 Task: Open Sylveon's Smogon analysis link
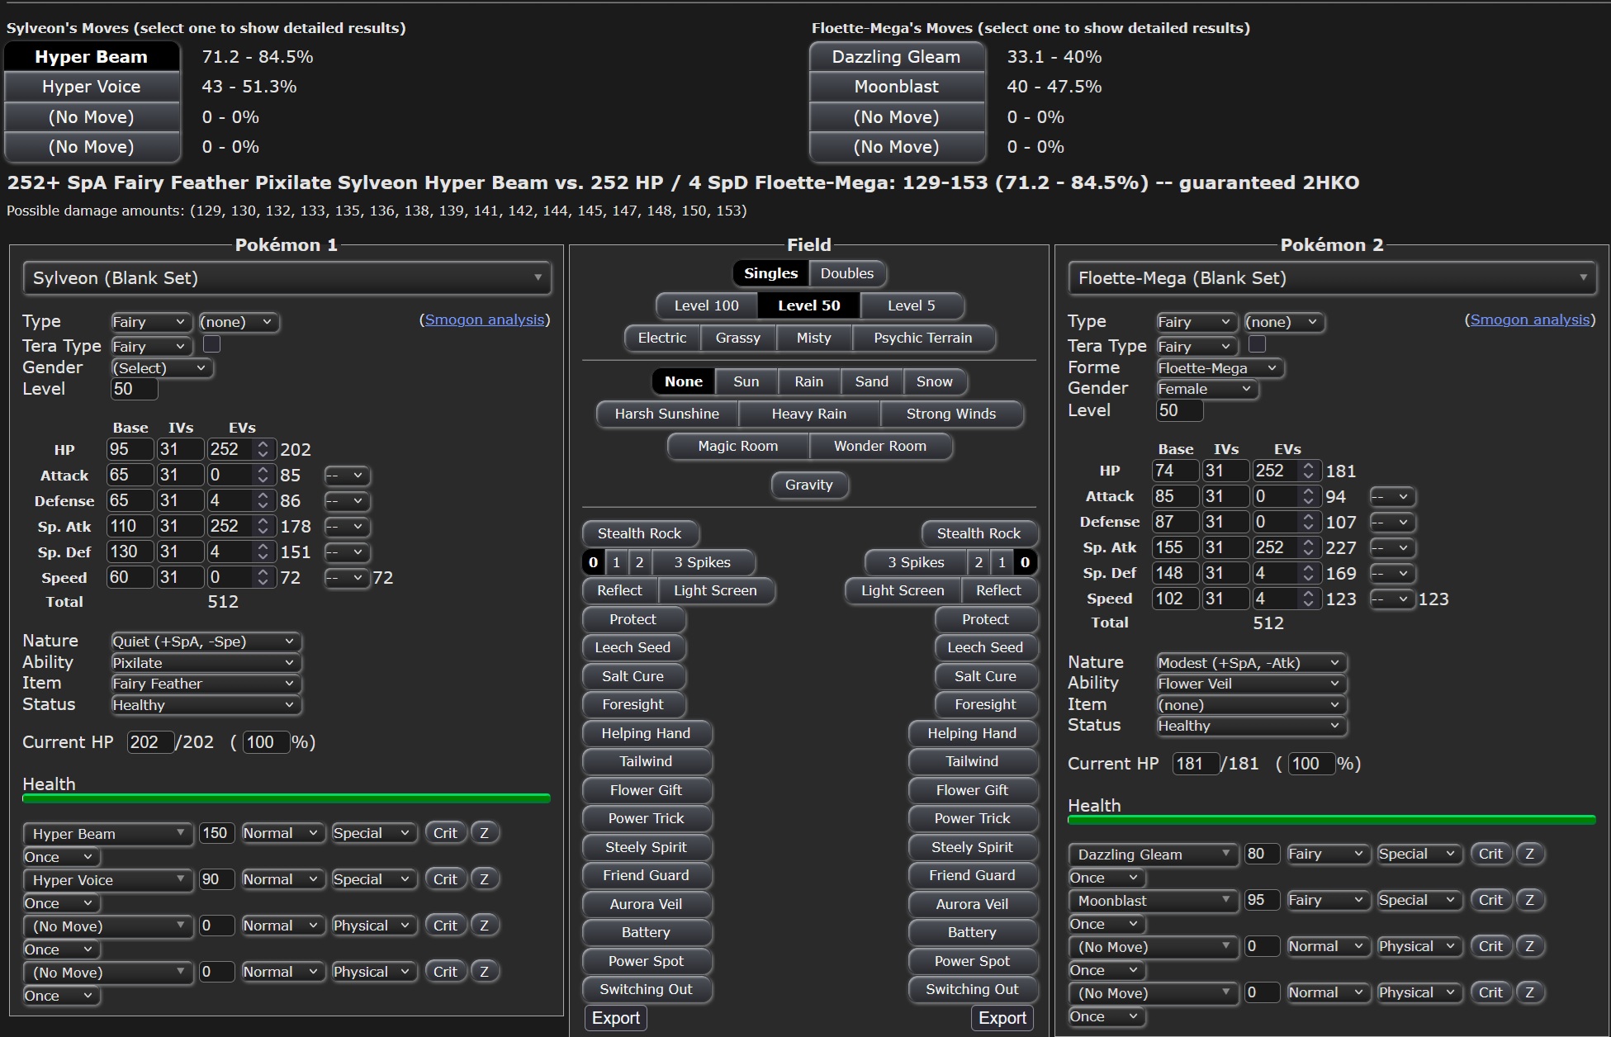click(485, 320)
